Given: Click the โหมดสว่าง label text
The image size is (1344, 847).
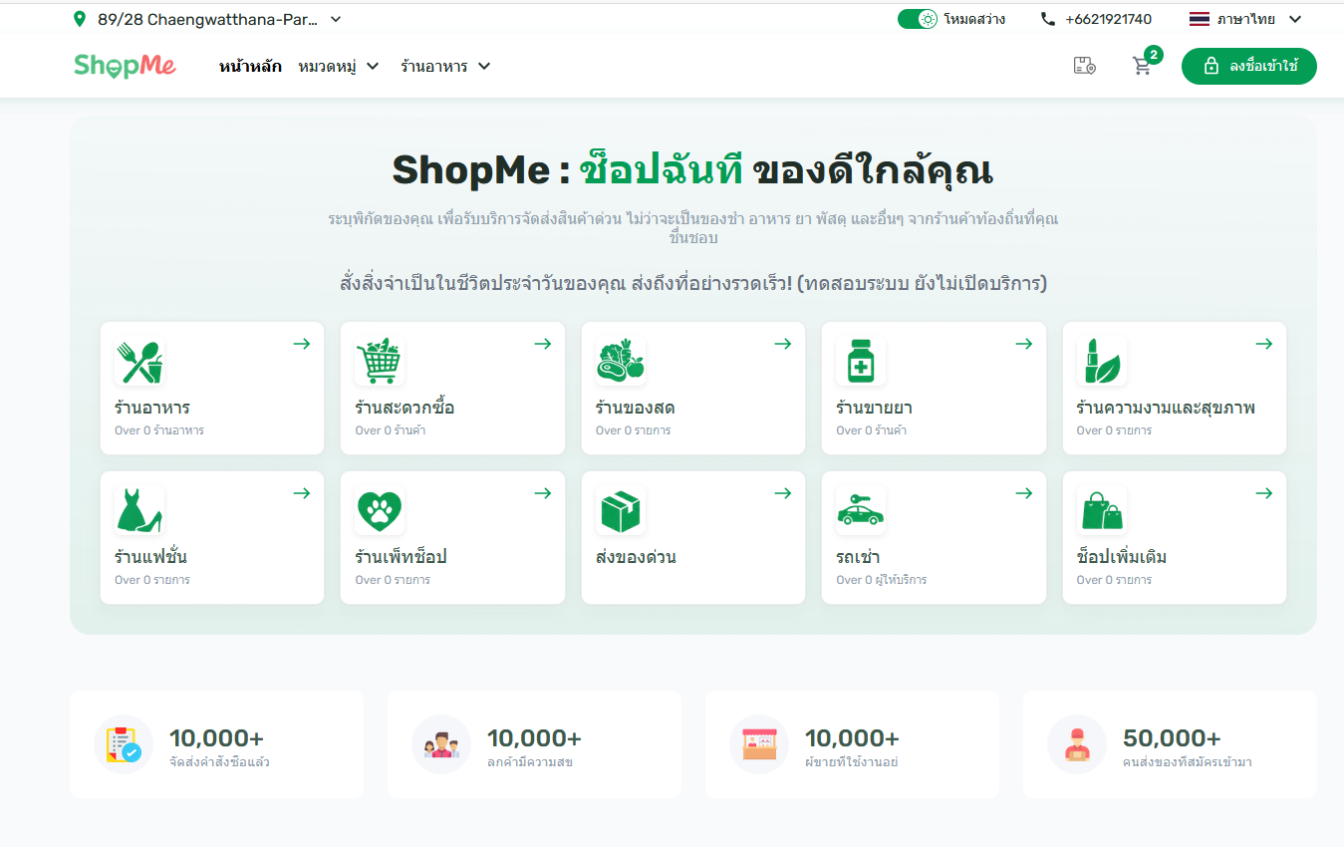Looking at the screenshot, I should coord(974,19).
